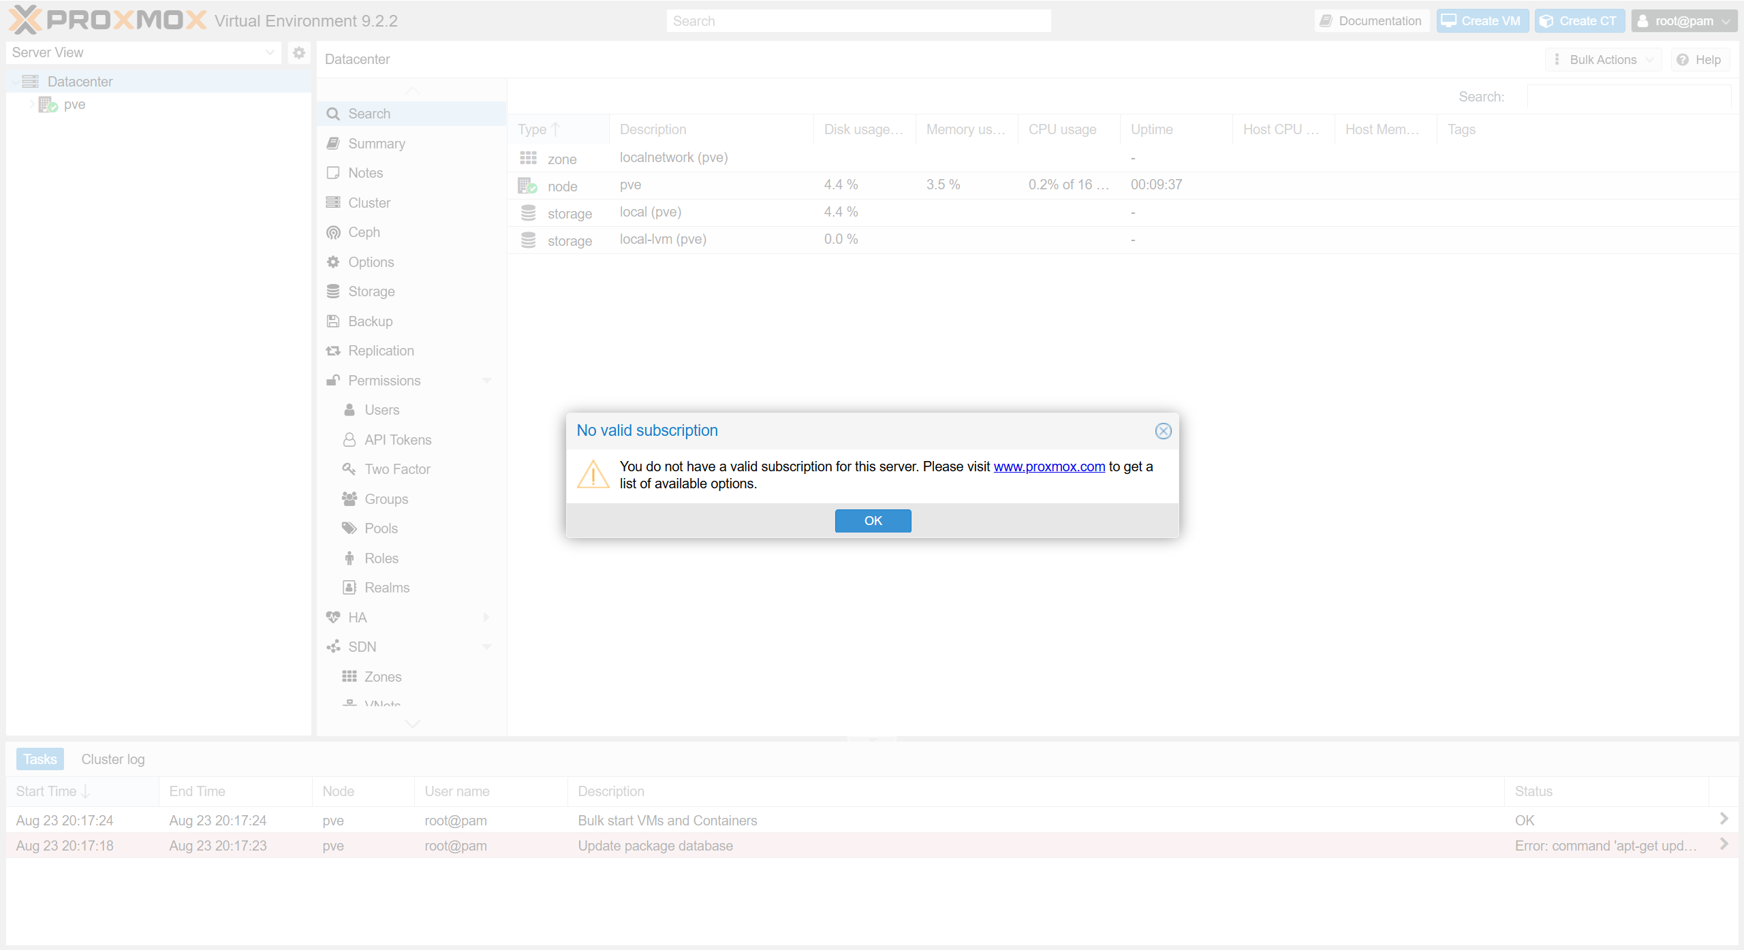Collapse the SDN submenu arrow
The image size is (1744, 950).
click(x=486, y=647)
